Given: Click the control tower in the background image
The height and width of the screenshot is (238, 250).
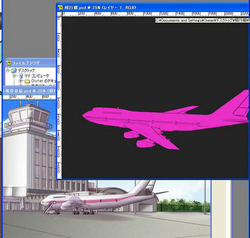Looking at the screenshot, I should 29,145.
